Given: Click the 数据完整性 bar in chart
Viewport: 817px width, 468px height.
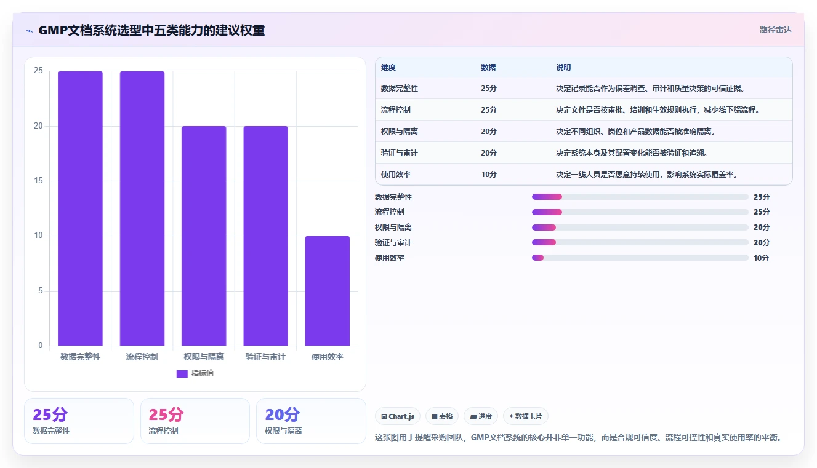Looking at the screenshot, I should pyautogui.click(x=81, y=208).
